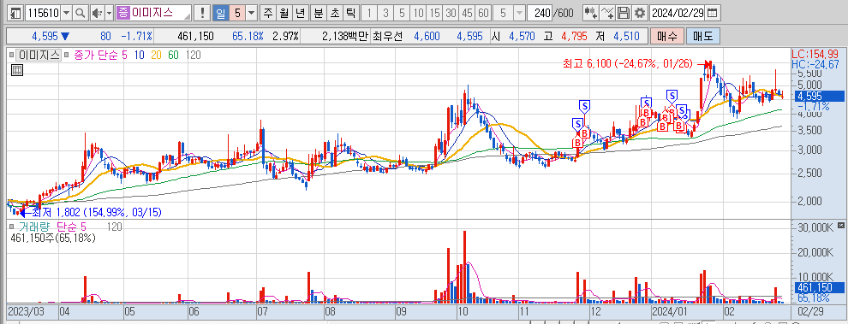Screen dimensions: 848x324
Task: Select the 1 interval button
Action: [x=368, y=13]
